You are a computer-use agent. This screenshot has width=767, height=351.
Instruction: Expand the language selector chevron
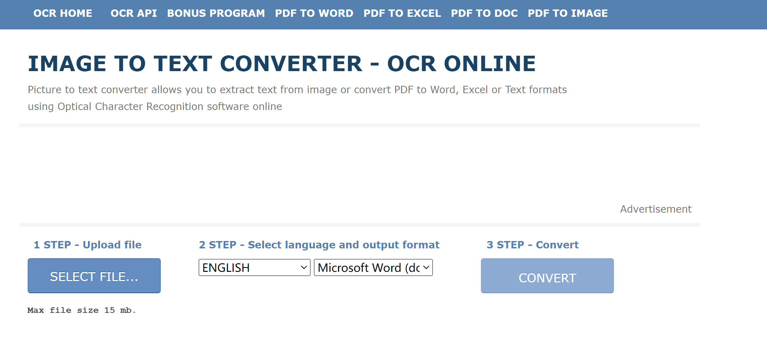point(303,267)
